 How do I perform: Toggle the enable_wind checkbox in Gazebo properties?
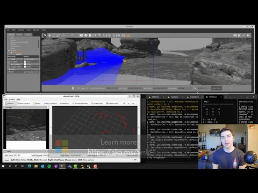25,67
